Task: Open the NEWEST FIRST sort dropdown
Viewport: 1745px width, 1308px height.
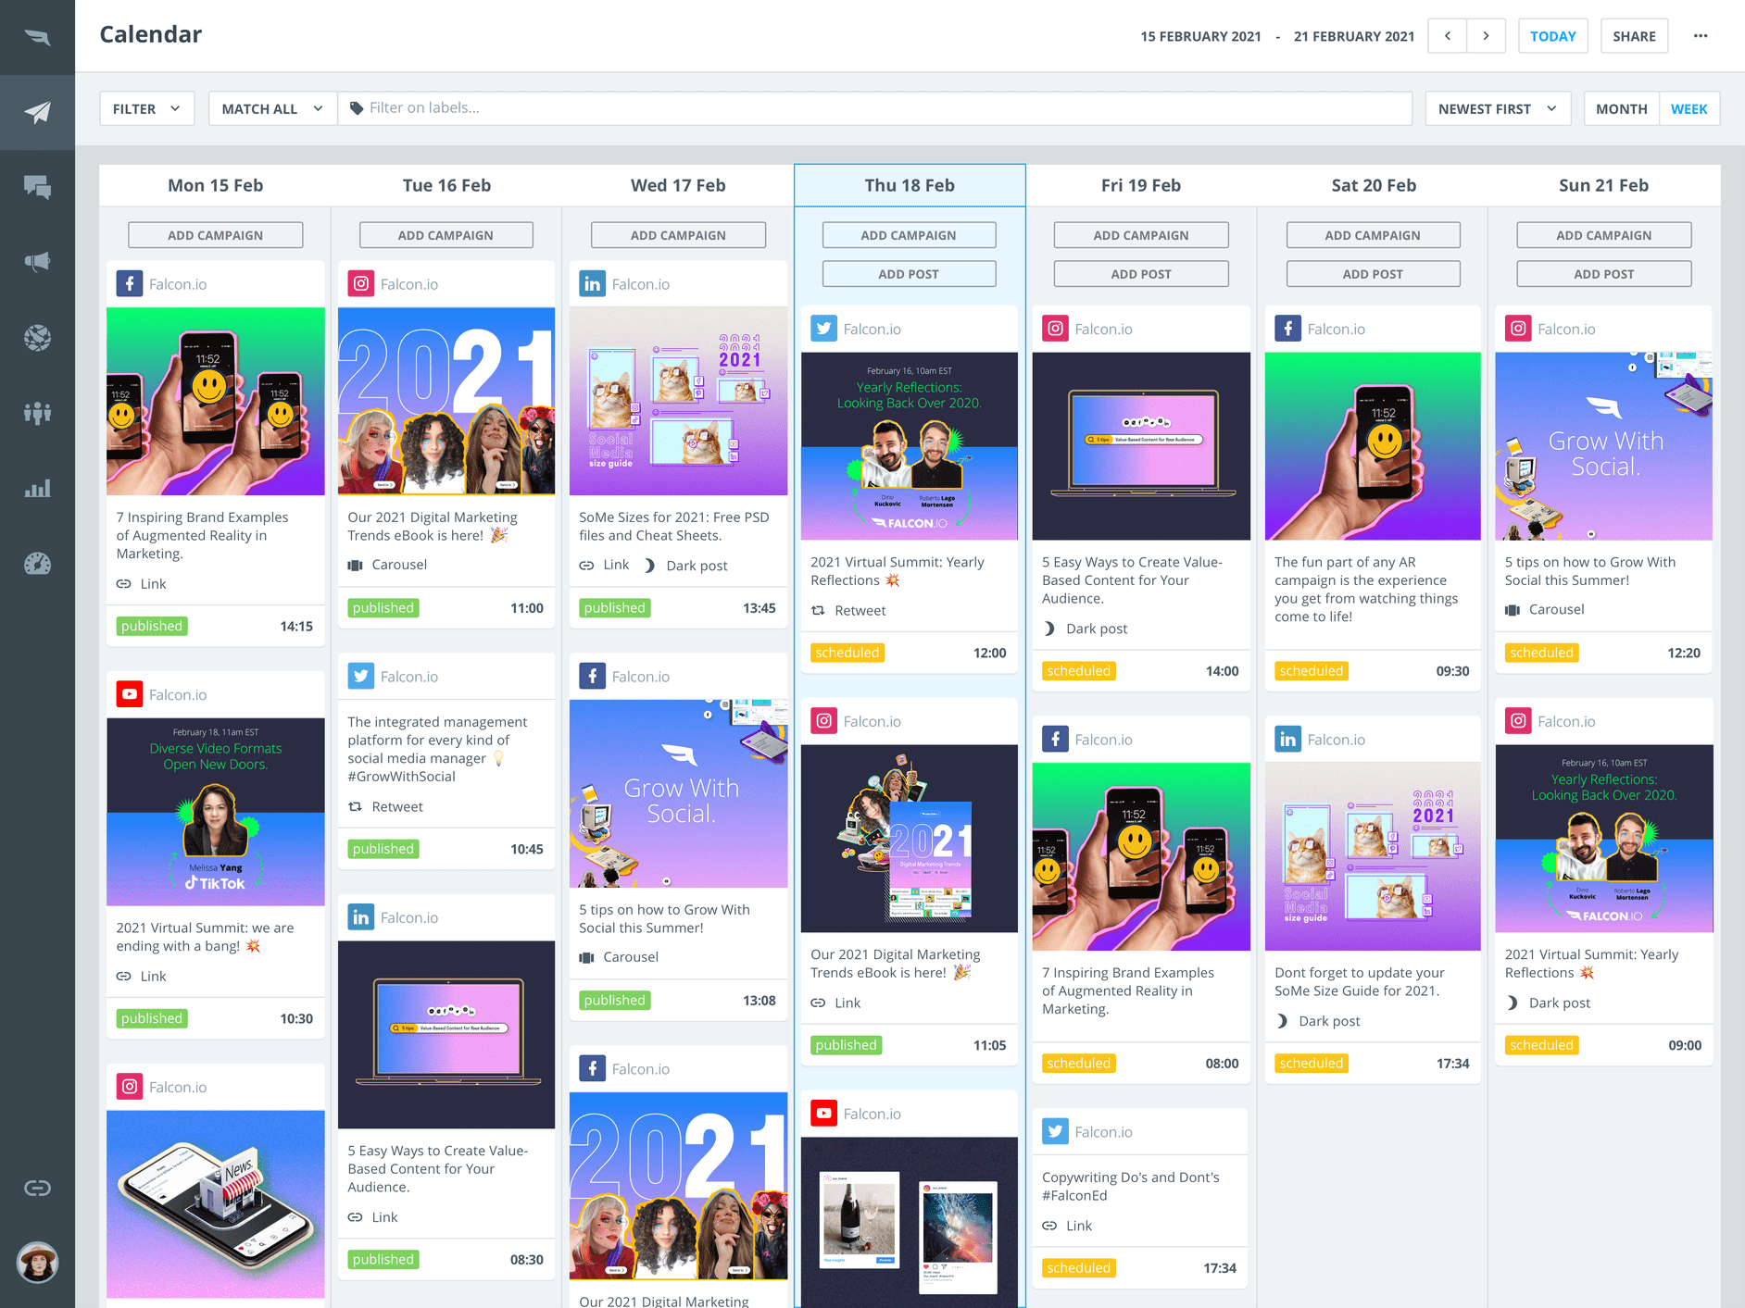Action: pyautogui.click(x=1498, y=108)
